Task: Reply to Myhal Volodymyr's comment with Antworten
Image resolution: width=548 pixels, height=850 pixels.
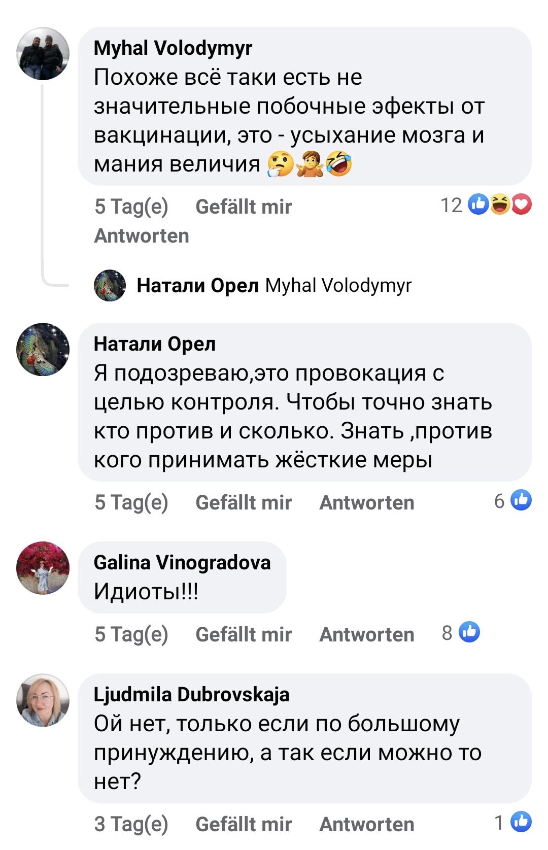Action: point(142,235)
